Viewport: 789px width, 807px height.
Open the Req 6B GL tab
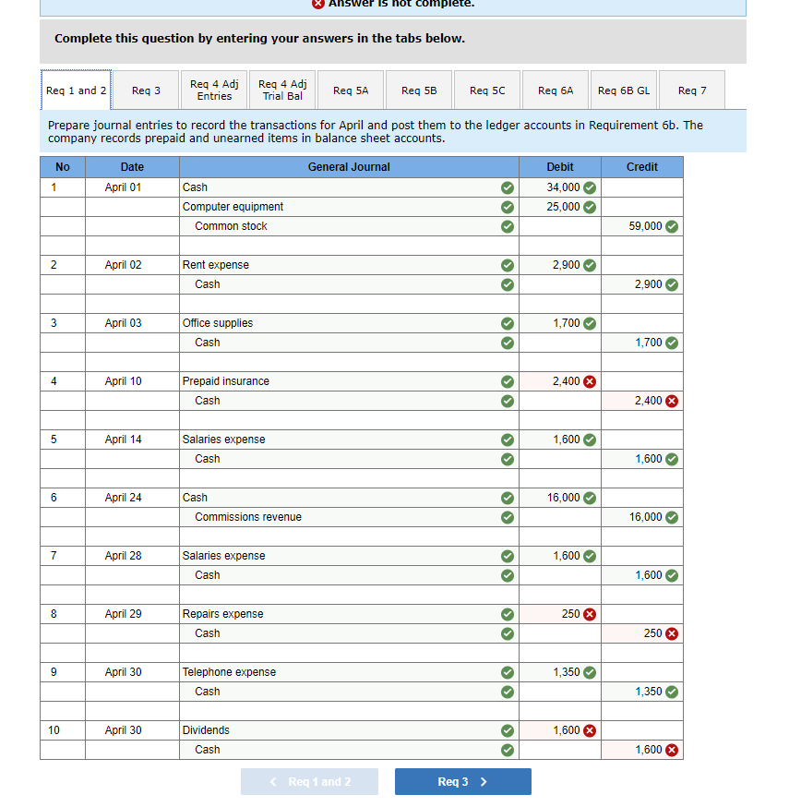[x=624, y=90]
